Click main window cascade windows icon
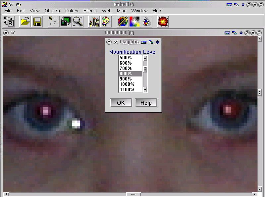The height and width of the screenshot is (197, 265). (x=236, y=5)
